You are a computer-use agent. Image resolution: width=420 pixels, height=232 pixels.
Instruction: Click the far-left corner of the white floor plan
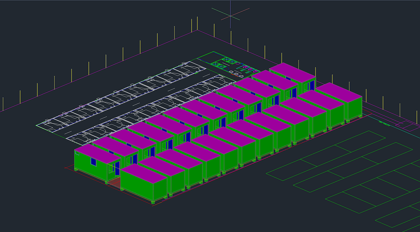pyautogui.click(x=37, y=125)
